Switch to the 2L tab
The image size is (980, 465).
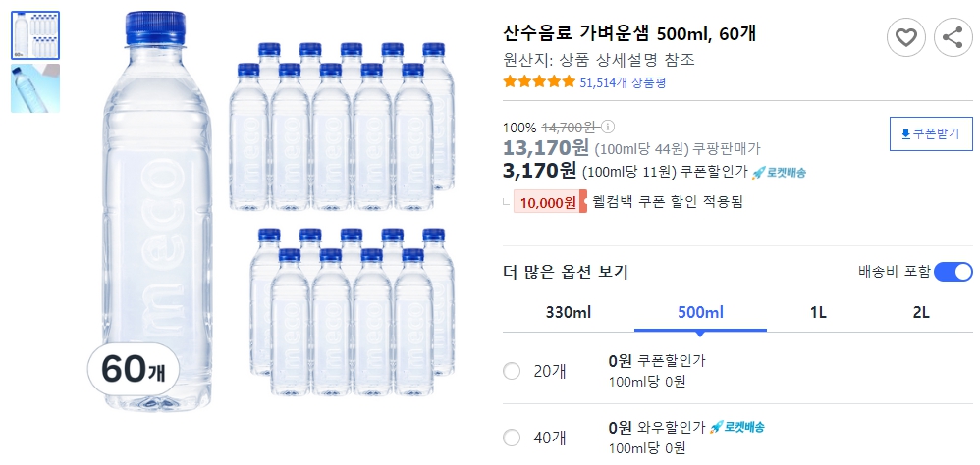(920, 313)
